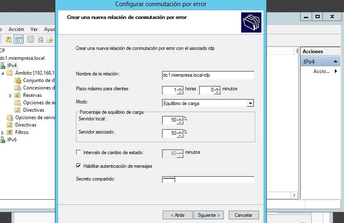Select the Filtros node icon

pyautogui.click(x=9, y=132)
